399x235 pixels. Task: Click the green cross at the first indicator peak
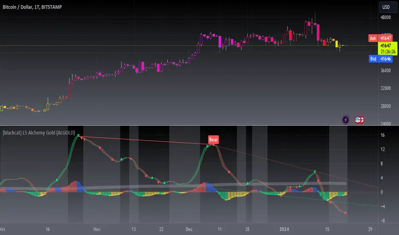coord(78,135)
